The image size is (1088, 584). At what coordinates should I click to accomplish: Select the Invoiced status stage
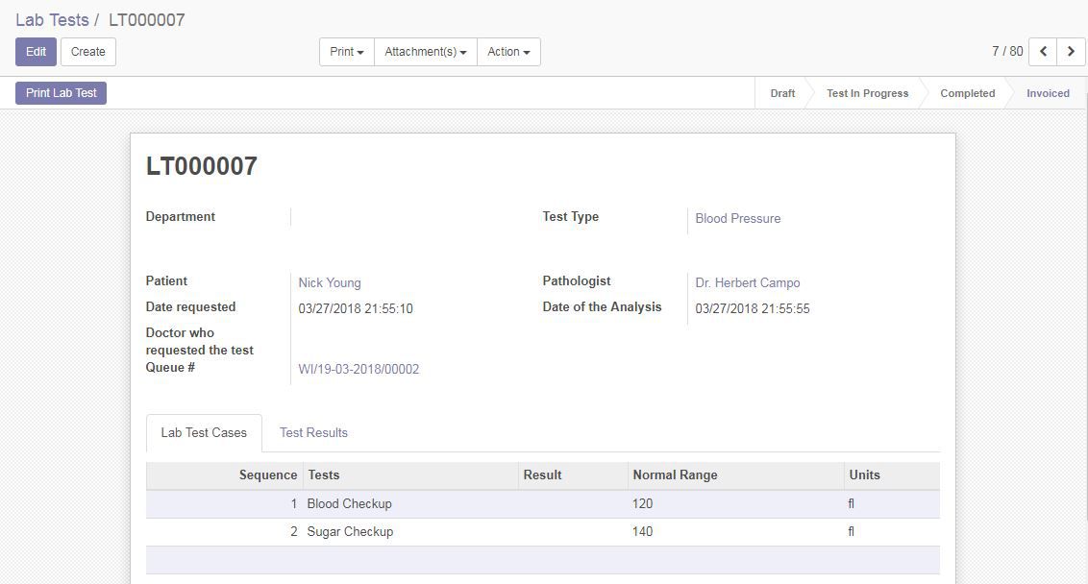click(1048, 93)
